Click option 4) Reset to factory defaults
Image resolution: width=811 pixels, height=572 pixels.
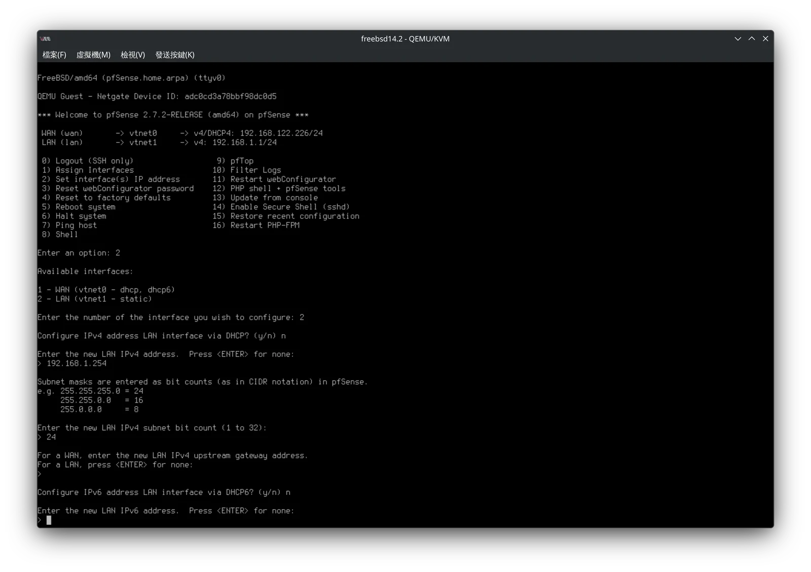(106, 198)
